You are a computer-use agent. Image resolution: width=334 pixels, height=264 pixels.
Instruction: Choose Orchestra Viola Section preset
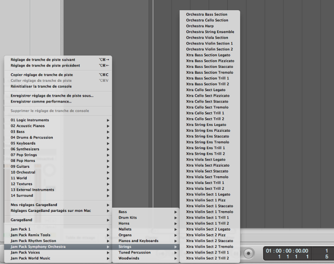click(x=210, y=38)
